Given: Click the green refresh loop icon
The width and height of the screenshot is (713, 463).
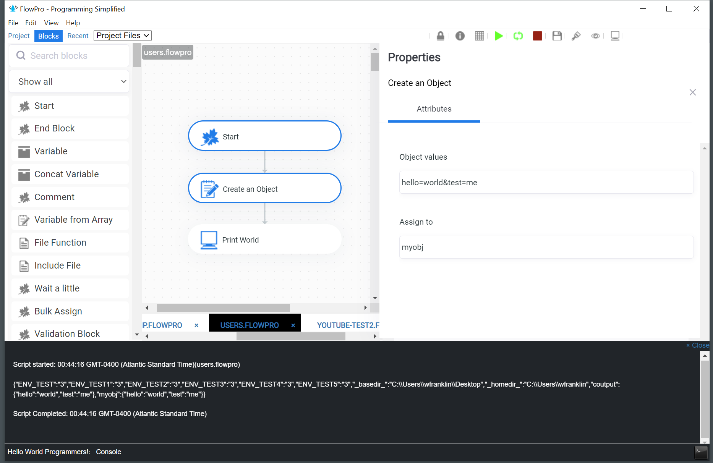Looking at the screenshot, I should tap(518, 36).
